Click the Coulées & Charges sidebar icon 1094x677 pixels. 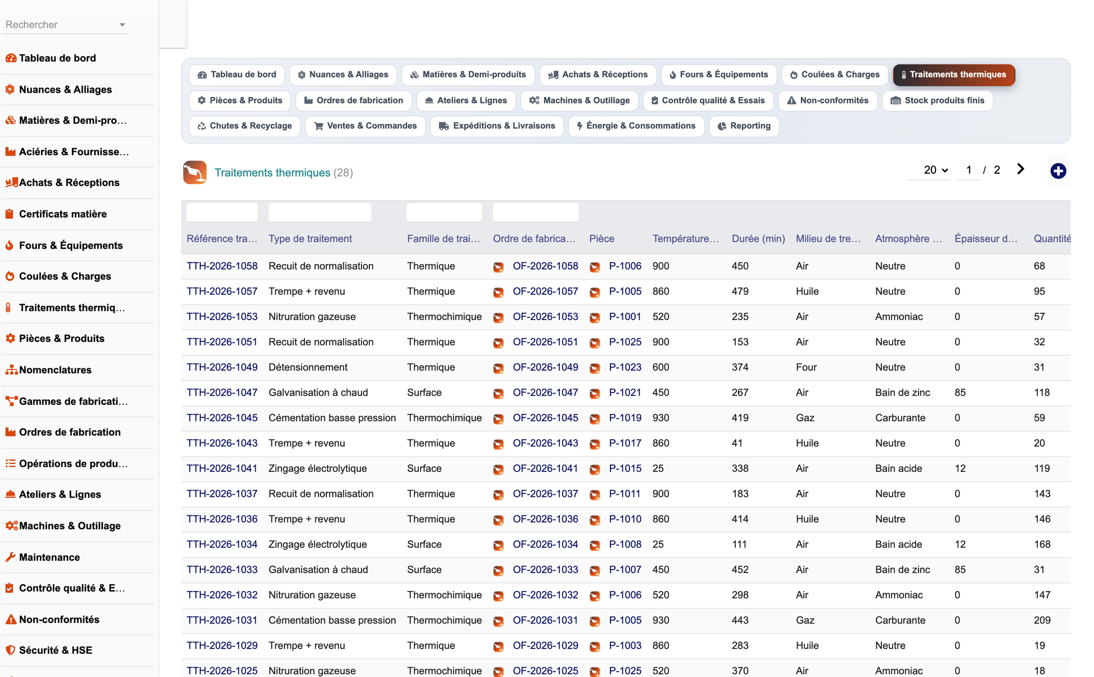pos(10,276)
